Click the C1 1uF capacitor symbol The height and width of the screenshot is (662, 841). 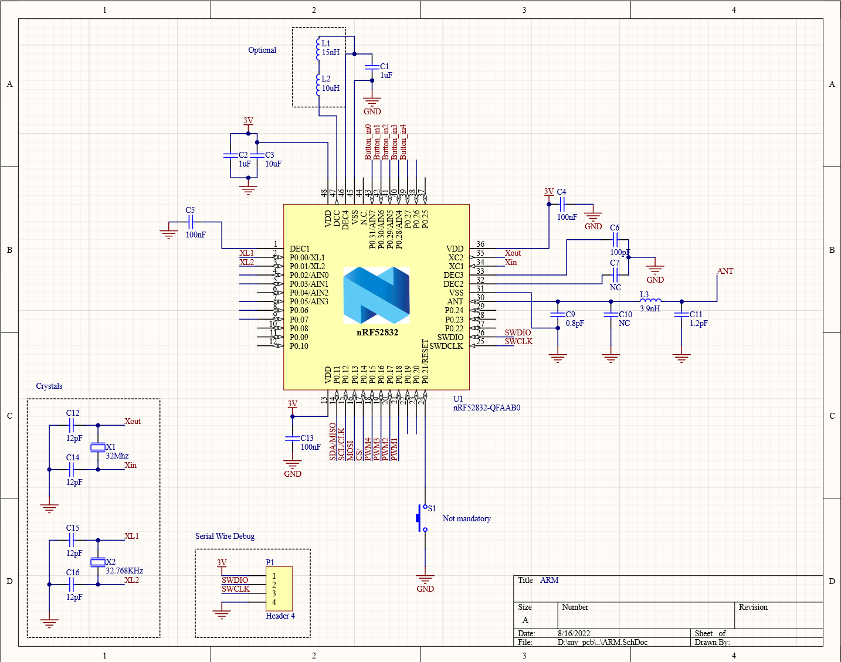tap(372, 67)
